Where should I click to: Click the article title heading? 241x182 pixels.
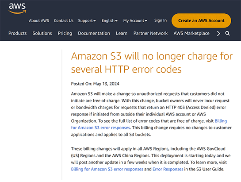(x=152, y=62)
